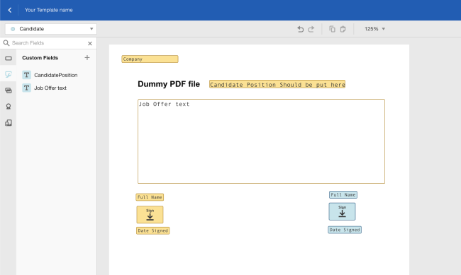Click the T icon beside CandidatePosition
Viewport: 461px width, 275px height.
tap(26, 75)
